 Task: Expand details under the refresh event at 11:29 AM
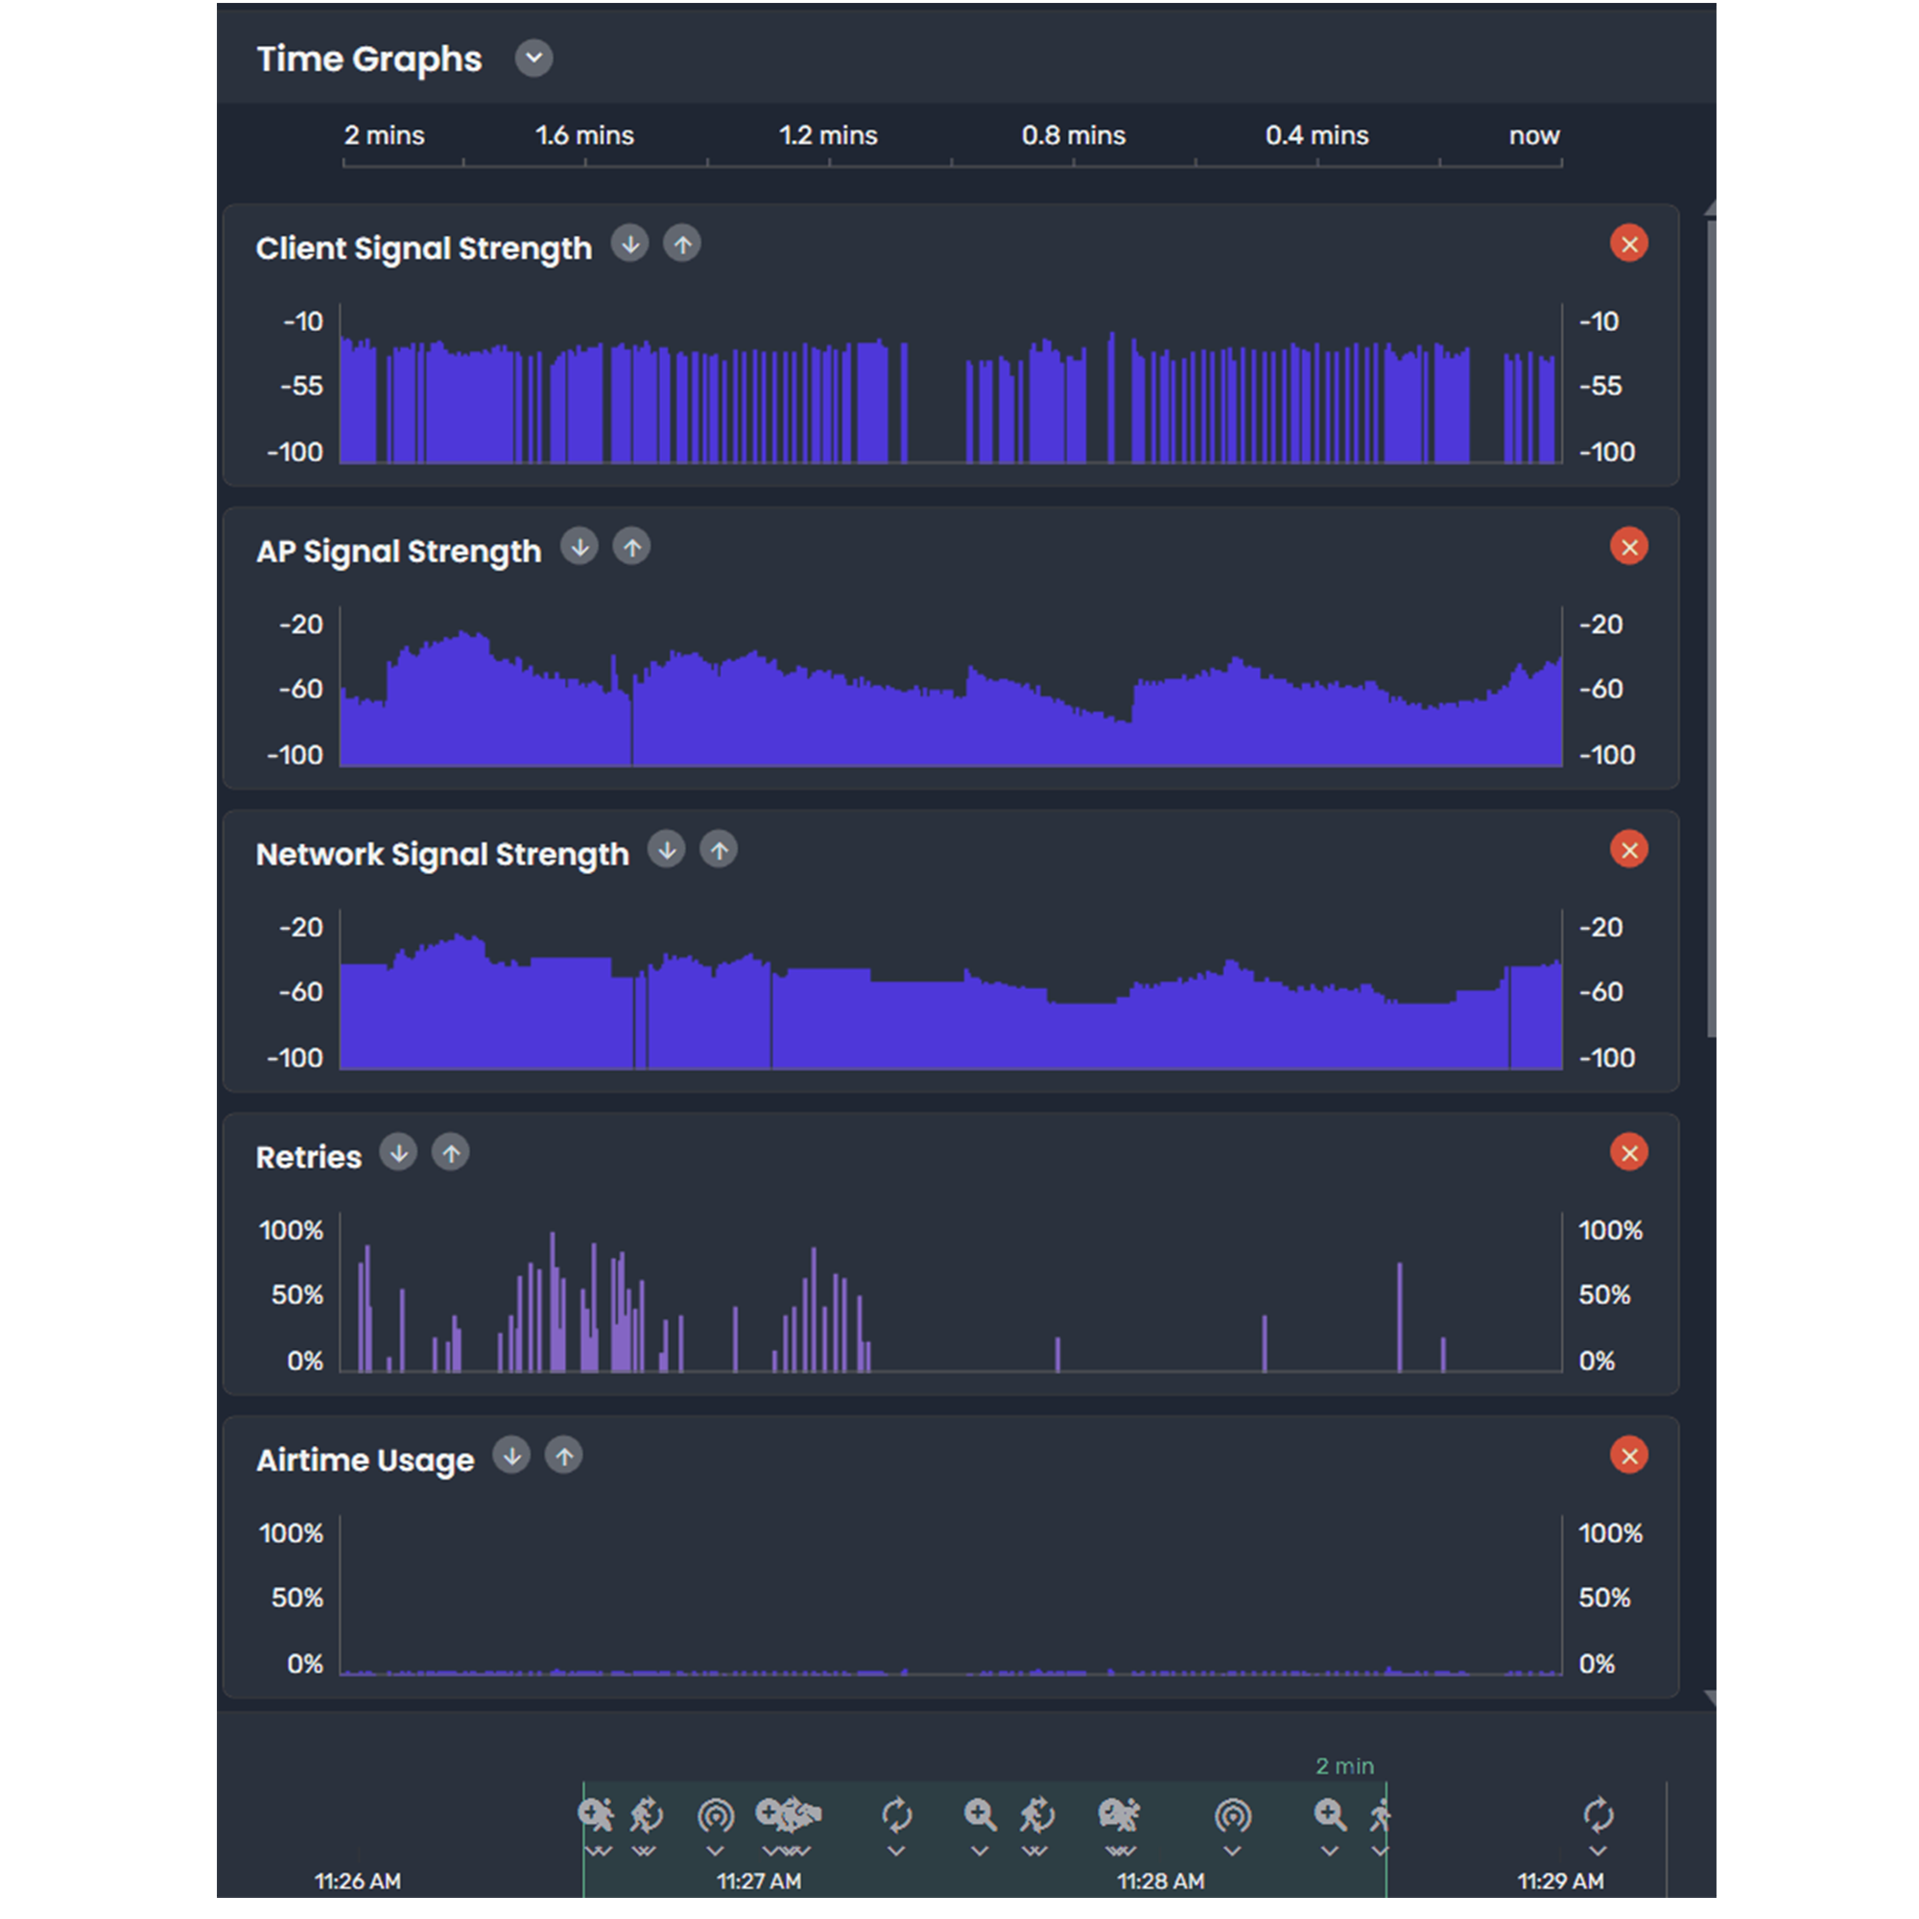[1599, 1851]
